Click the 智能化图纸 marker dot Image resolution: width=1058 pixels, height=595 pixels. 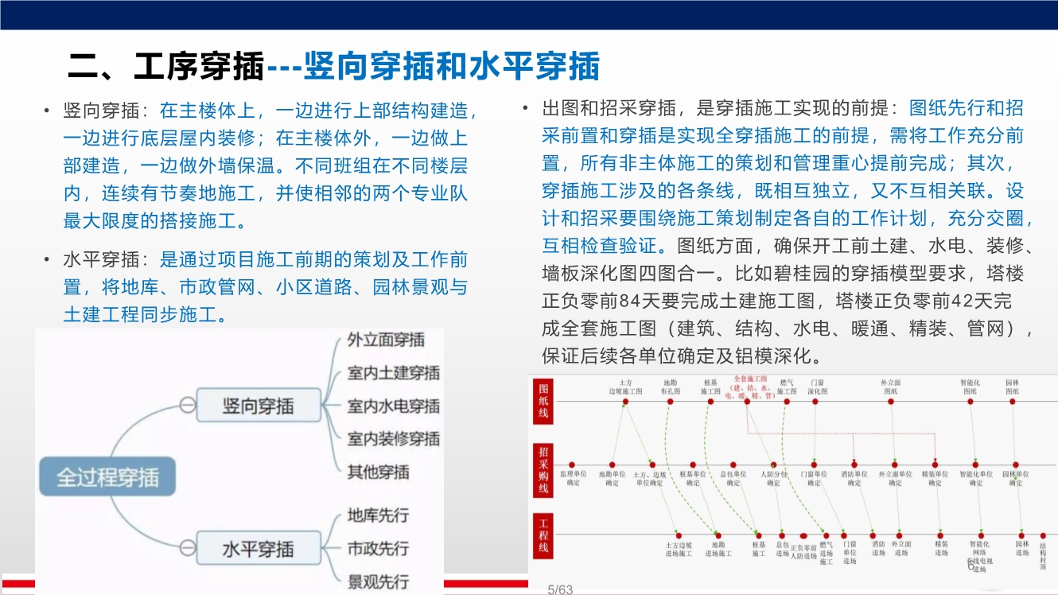pyautogui.click(x=969, y=402)
